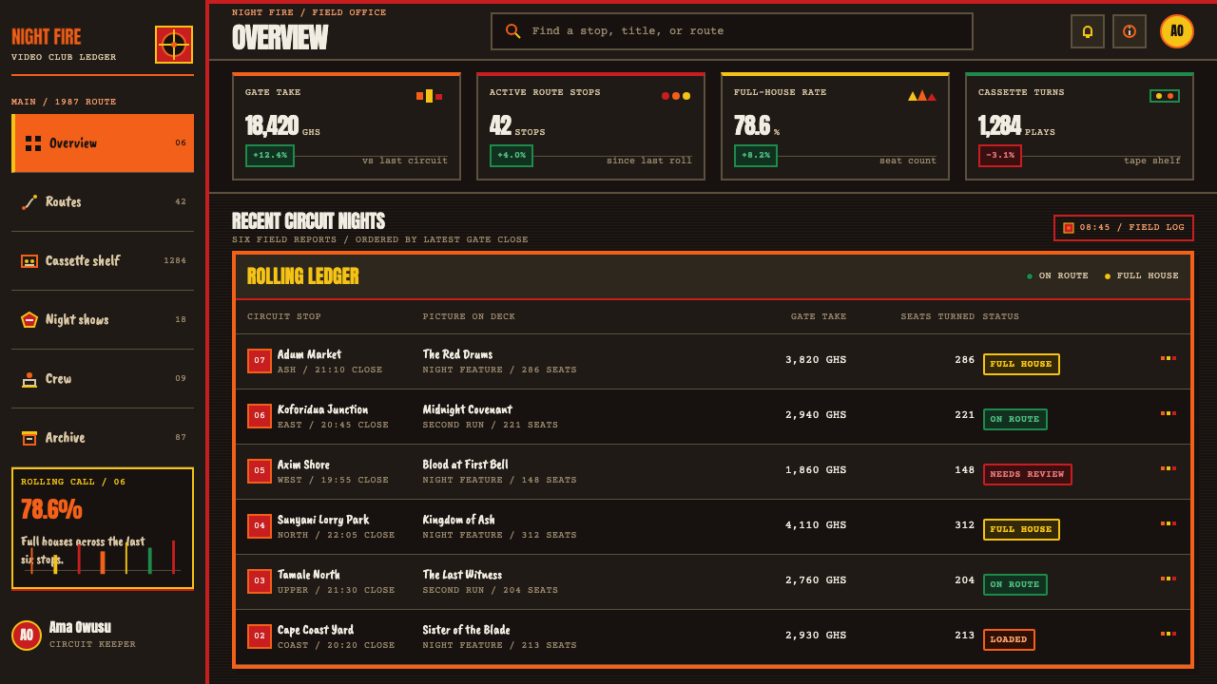Viewport: 1217px width, 684px height.
Task: Focus the stop, title, or route search field
Action: pos(732,31)
